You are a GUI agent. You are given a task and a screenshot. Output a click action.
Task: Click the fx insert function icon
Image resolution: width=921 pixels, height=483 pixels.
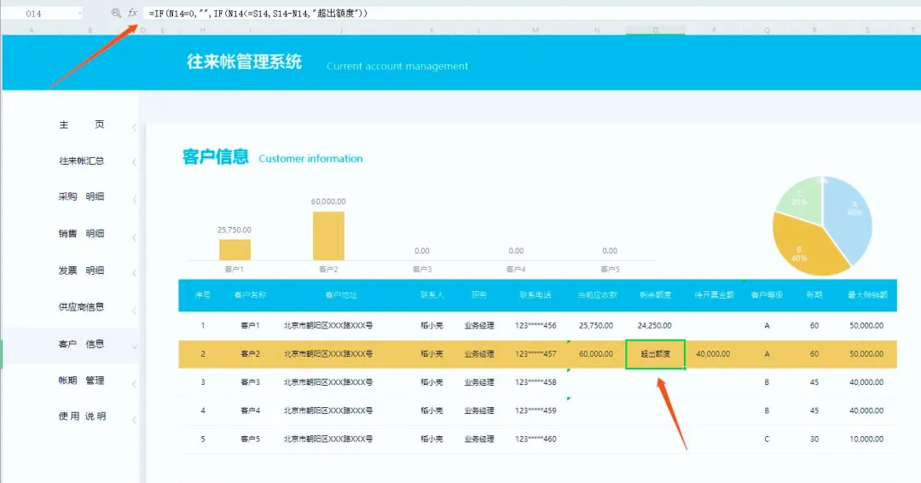tap(133, 13)
